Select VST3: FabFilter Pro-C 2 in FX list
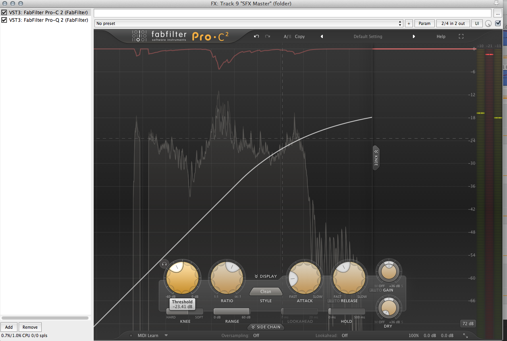This screenshot has width=507, height=341. coord(48,13)
